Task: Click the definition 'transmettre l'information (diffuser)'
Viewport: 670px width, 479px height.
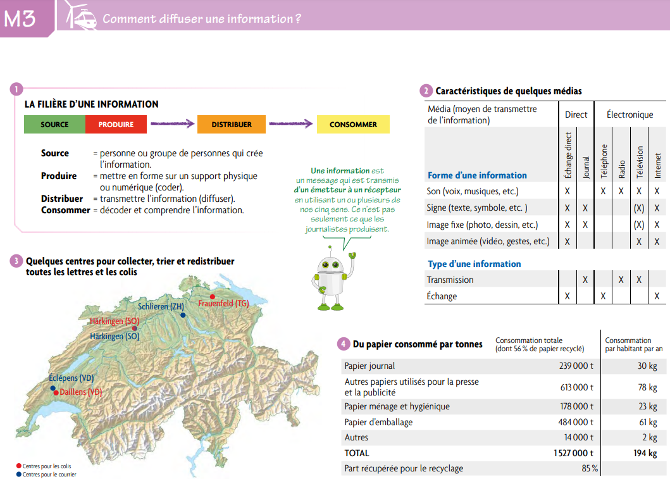Action: pyautogui.click(x=167, y=199)
